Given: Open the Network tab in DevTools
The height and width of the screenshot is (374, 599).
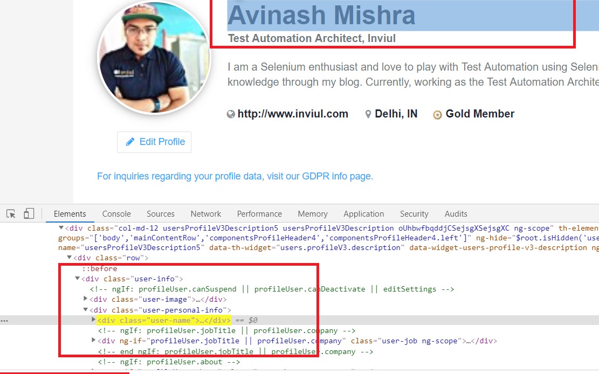Looking at the screenshot, I should point(206,214).
